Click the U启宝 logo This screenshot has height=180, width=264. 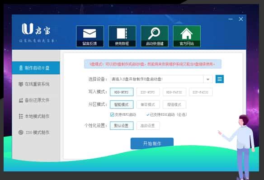coord(36,29)
